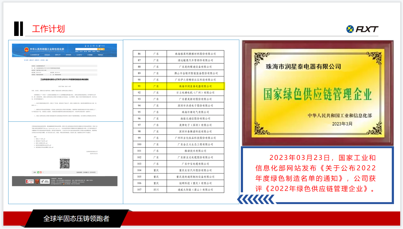Click row number 104 in the table

(139, 170)
